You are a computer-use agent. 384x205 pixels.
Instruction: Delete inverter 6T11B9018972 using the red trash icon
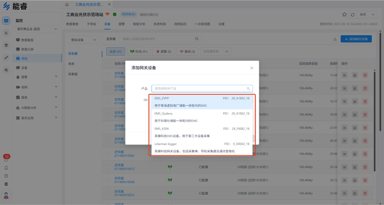(x=366, y=167)
